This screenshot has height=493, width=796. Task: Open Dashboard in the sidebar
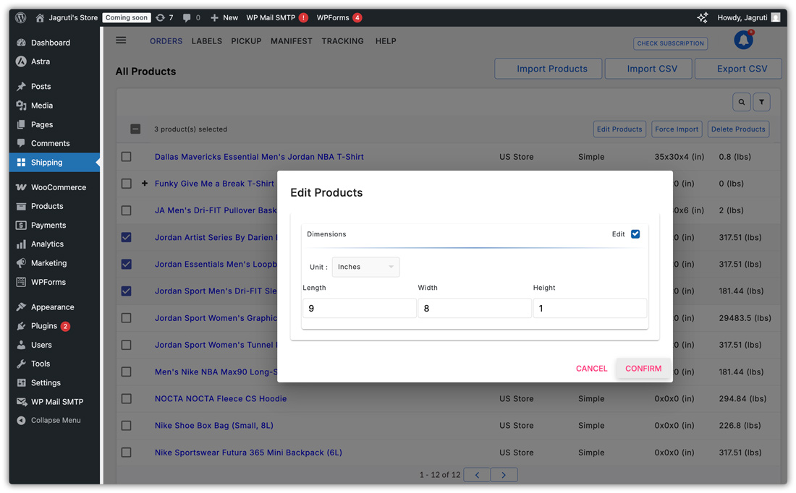(50, 43)
